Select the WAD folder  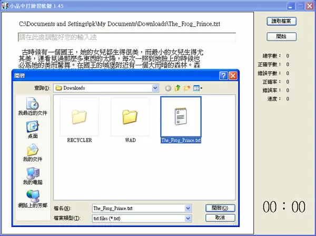pyautogui.click(x=130, y=120)
